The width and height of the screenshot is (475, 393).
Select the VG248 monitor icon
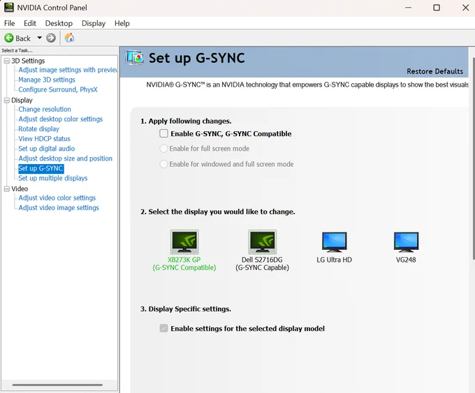coord(407,242)
